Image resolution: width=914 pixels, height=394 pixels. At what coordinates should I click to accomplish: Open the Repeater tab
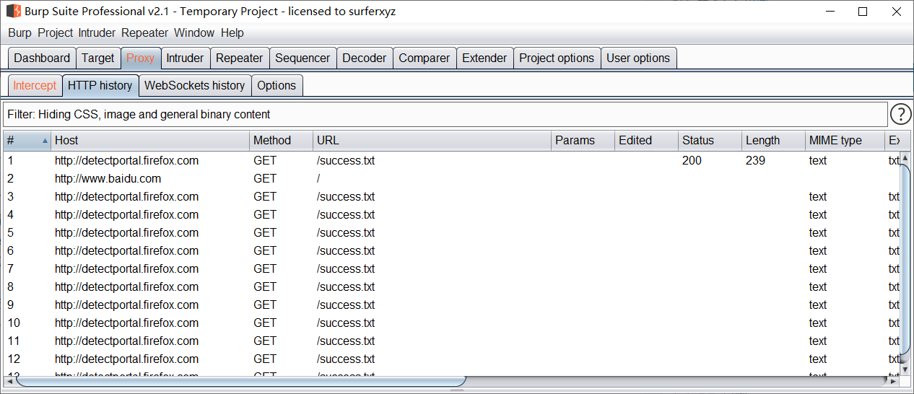coord(239,58)
